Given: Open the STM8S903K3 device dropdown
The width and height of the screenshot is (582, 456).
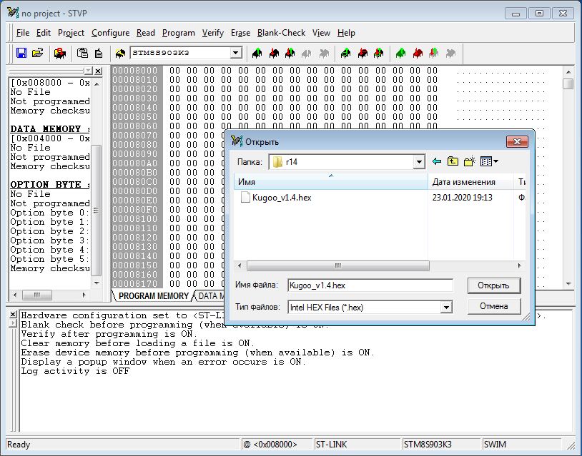Looking at the screenshot, I should (235, 53).
